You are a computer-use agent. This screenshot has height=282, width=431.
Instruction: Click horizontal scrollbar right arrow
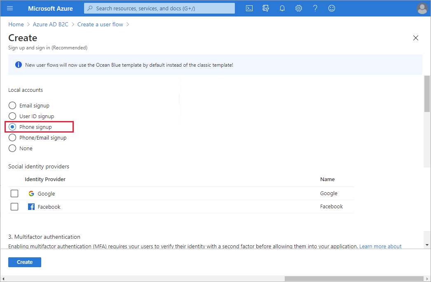427,279
